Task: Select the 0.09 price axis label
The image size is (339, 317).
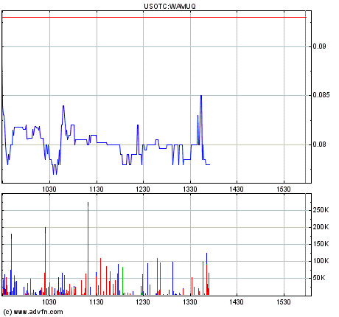Action: point(319,46)
